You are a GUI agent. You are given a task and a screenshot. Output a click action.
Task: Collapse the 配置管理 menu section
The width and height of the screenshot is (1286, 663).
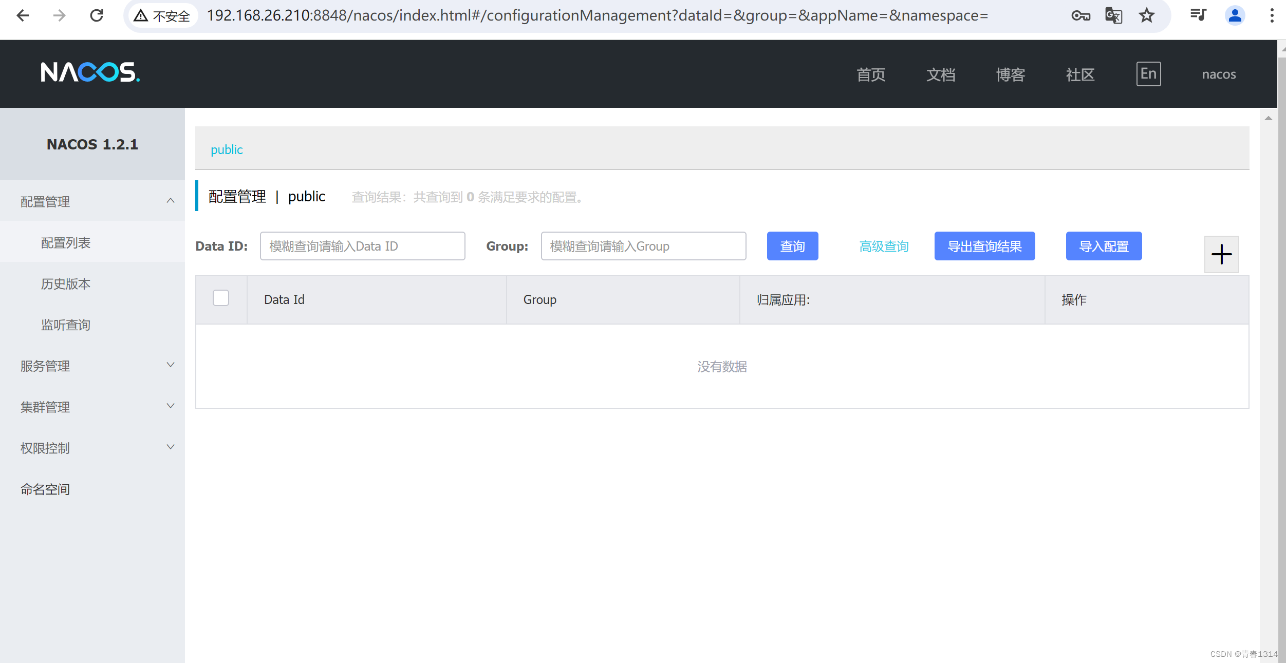(92, 201)
